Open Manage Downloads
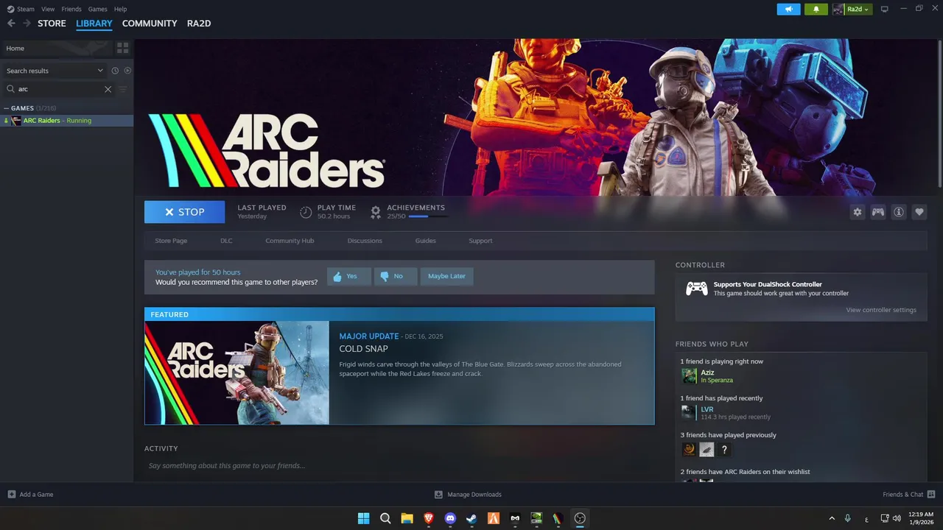 (x=468, y=495)
